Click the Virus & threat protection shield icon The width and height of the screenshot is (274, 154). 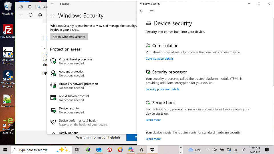53,61
